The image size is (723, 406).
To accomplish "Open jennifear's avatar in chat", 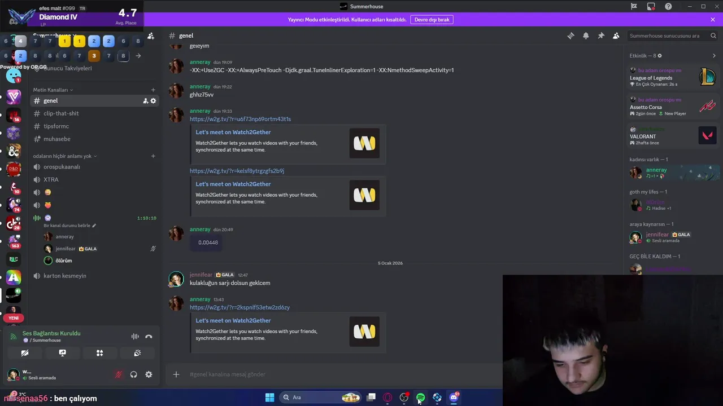I will [x=176, y=279].
